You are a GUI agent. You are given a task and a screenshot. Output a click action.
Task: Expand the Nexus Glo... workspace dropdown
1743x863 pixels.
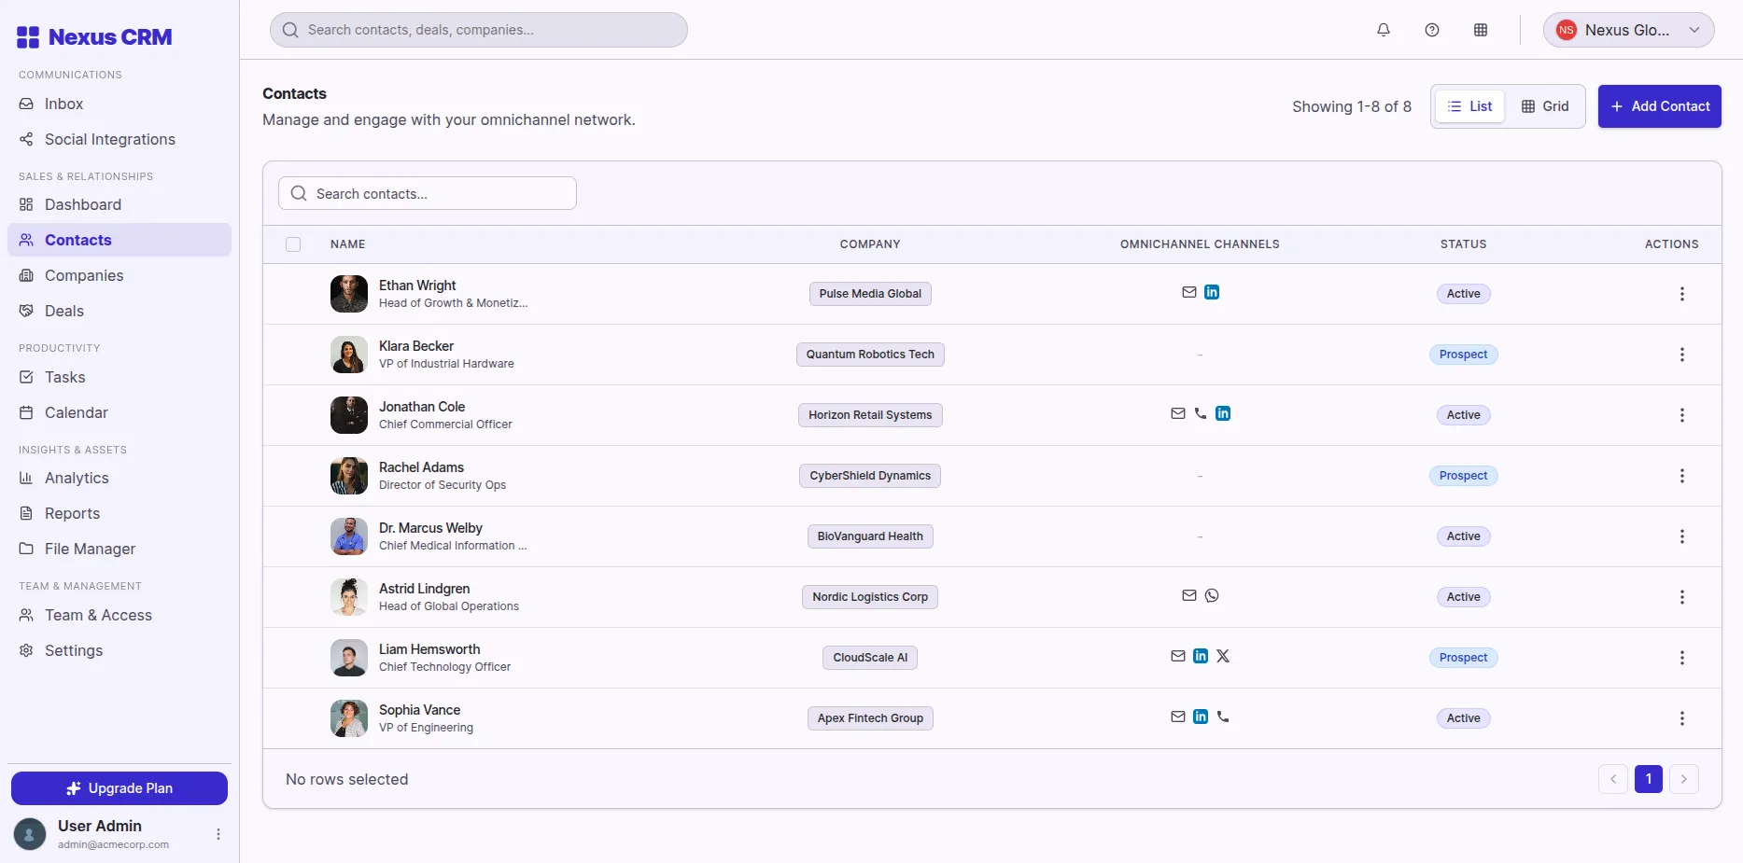pos(1628,30)
